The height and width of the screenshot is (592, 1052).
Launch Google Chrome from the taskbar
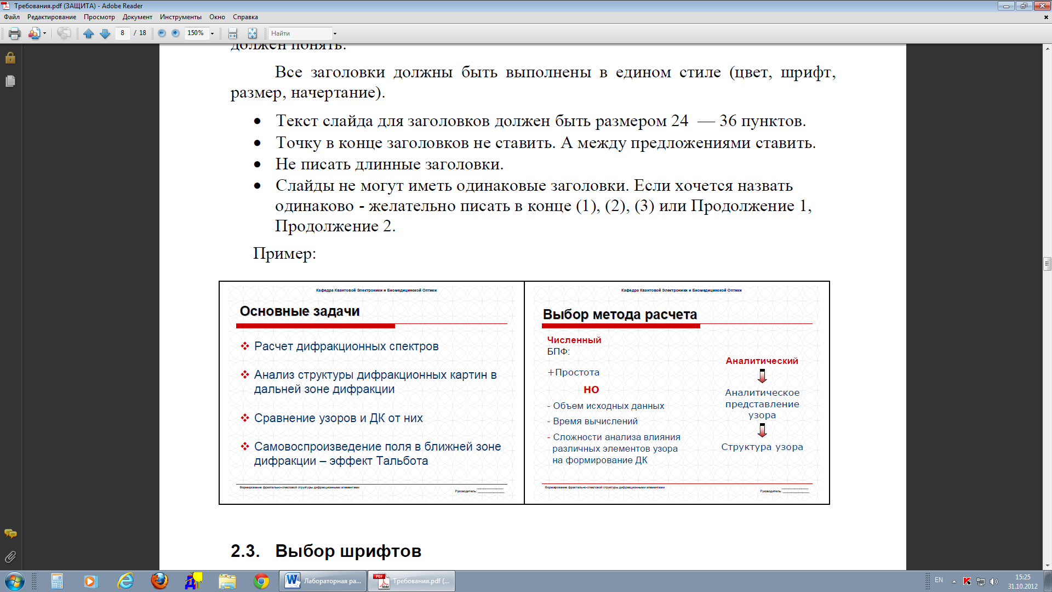click(261, 581)
